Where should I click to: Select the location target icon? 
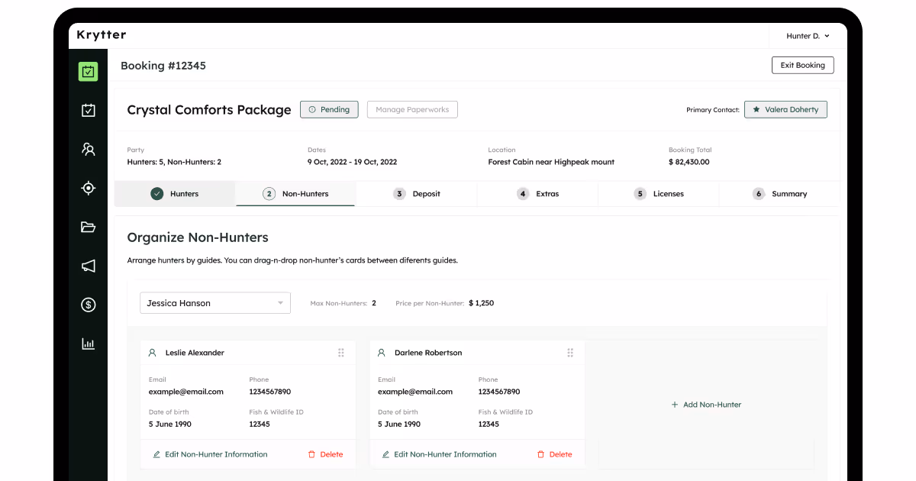(88, 188)
